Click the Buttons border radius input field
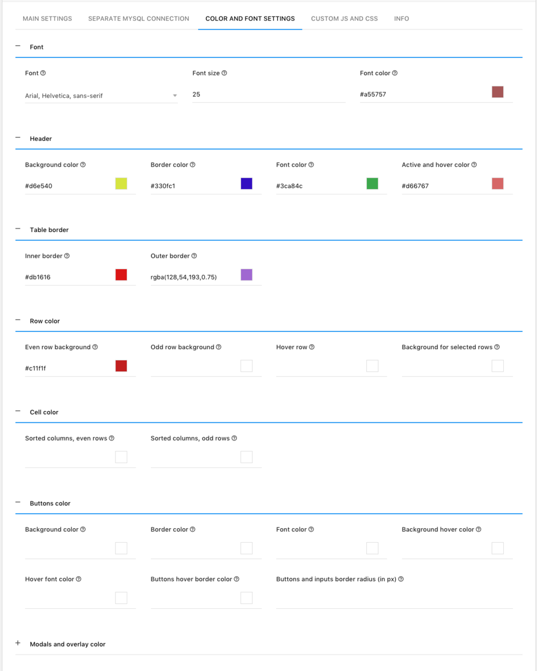Image resolution: width=537 pixels, height=671 pixels. 394,599
